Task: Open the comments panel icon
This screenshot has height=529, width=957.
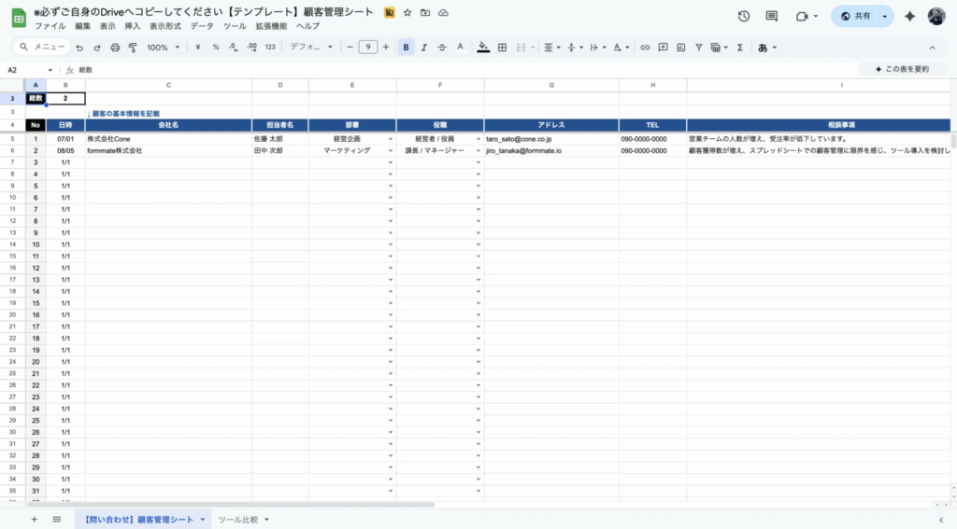Action: coord(771,16)
